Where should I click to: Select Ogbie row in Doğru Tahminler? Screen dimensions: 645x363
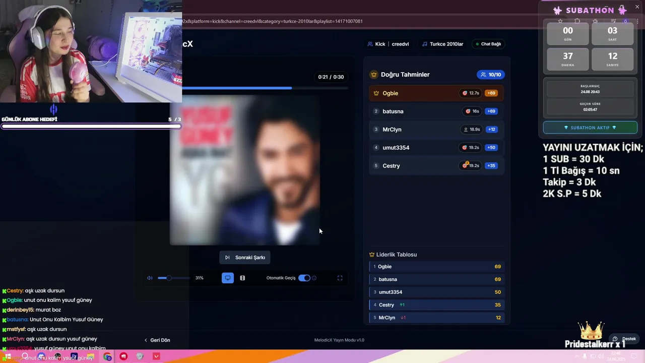click(436, 93)
